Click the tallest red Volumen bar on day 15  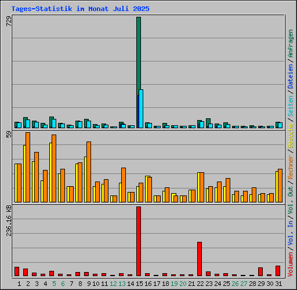(139, 241)
